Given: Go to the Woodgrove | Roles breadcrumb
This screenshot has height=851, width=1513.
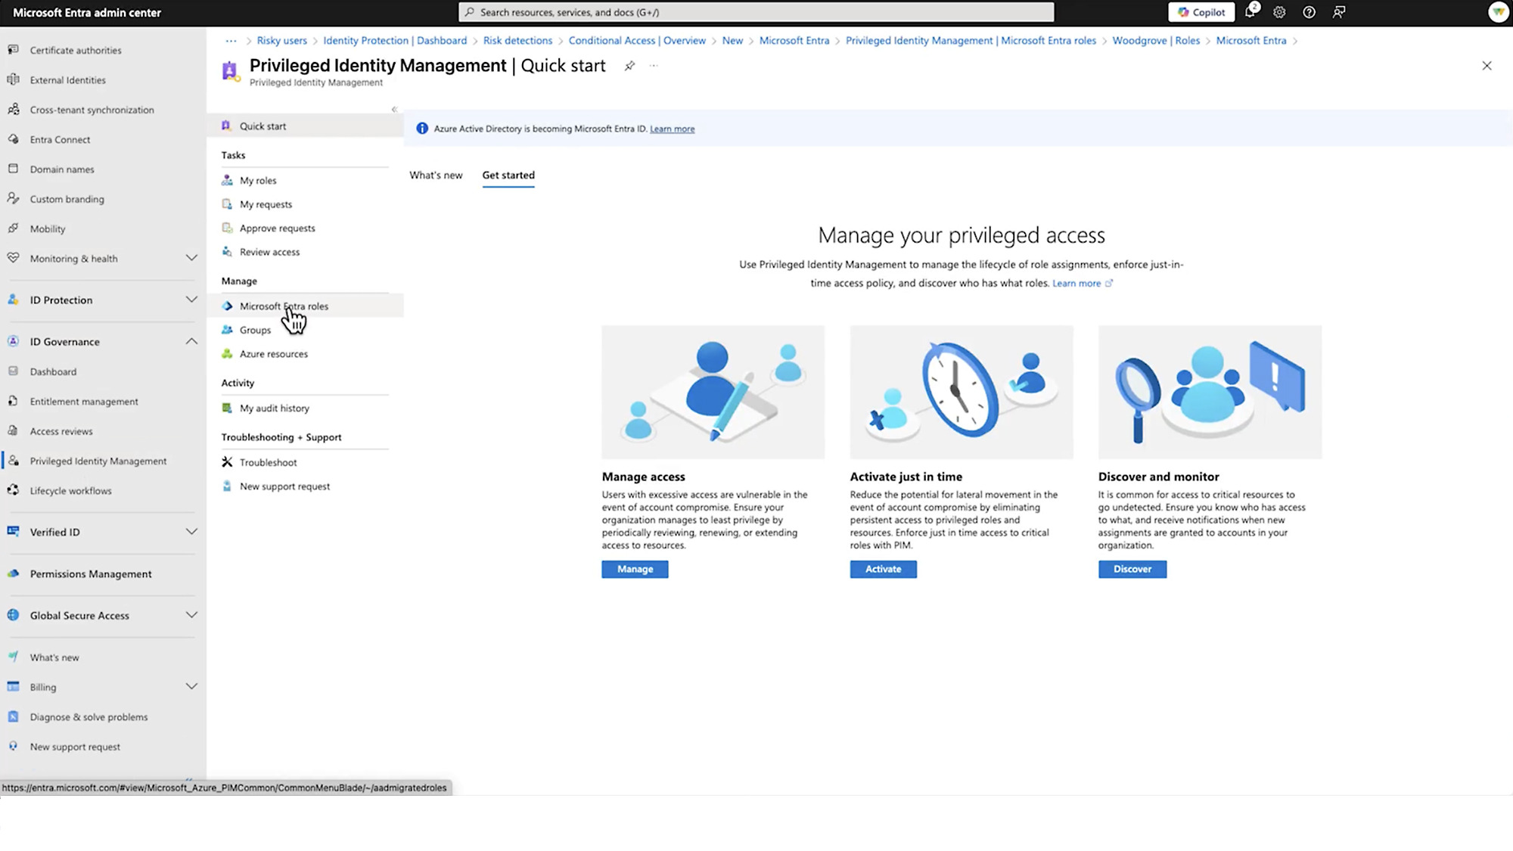Looking at the screenshot, I should 1156,41.
